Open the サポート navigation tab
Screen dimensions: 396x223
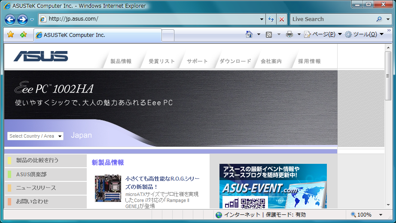(x=197, y=61)
